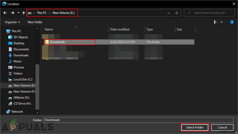Open the view options dropdown arrow
238x134 pixels.
coord(221,22)
